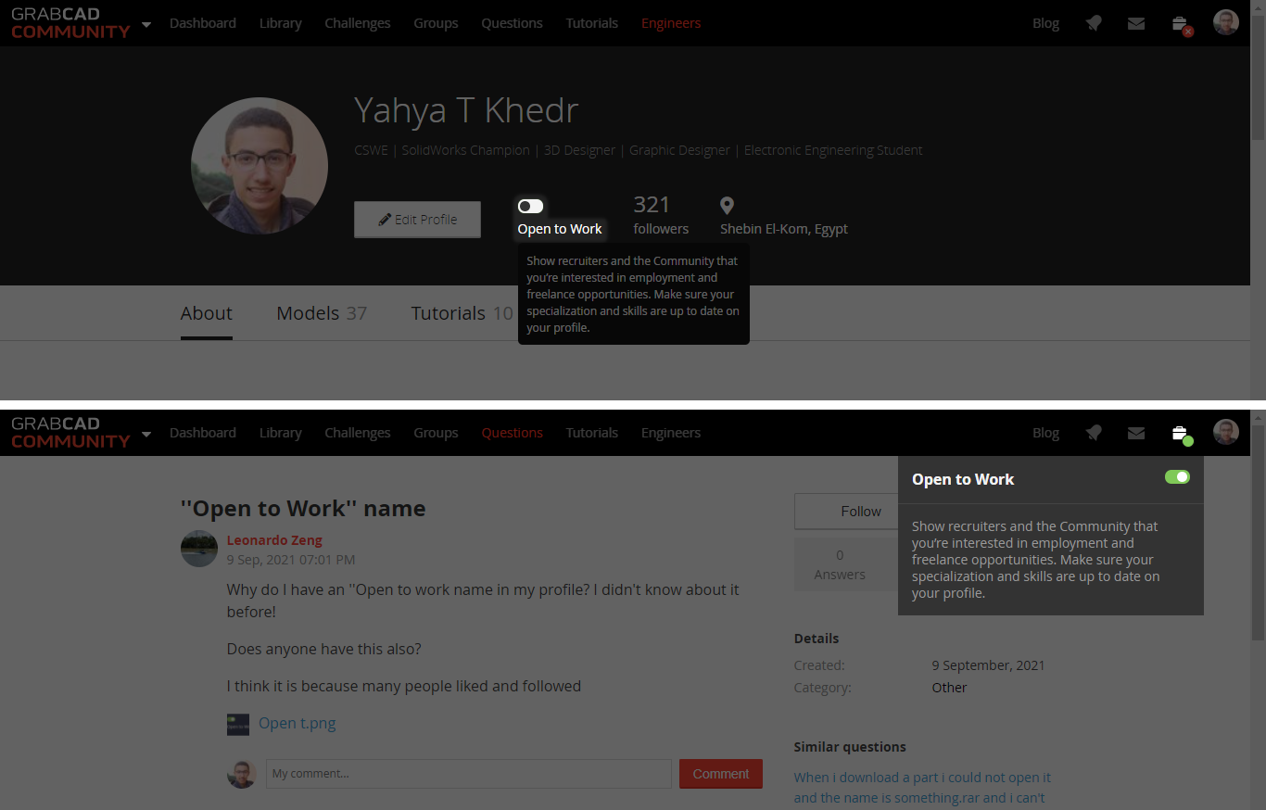Screen dimensions: 1266x810
Task: Click the Open t.png thumbnail icon
Action: tap(238, 725)
